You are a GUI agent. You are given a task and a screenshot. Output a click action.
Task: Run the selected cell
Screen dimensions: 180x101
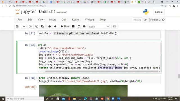[x=65, y=26]
